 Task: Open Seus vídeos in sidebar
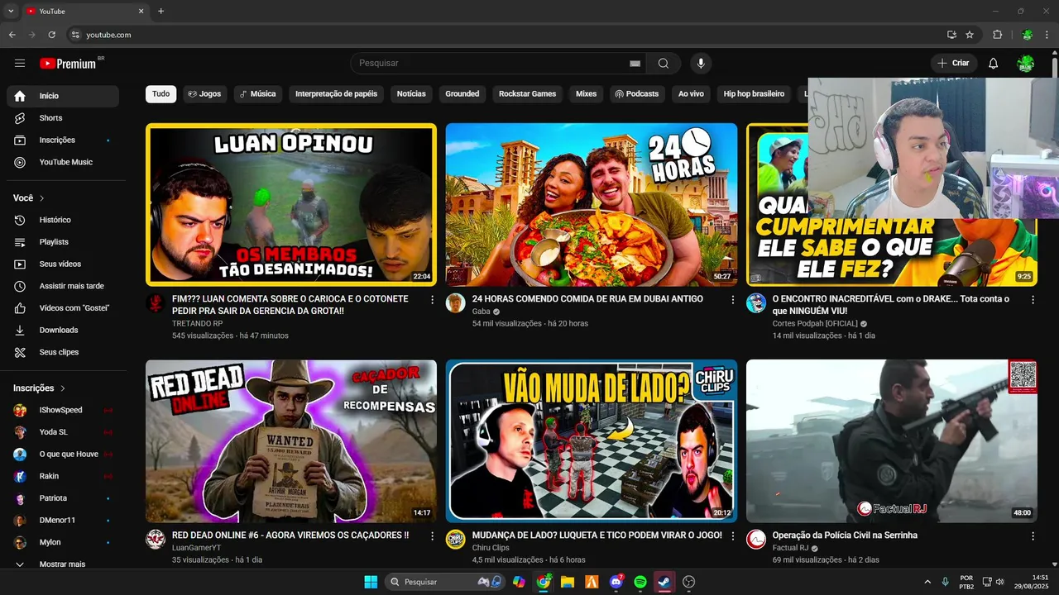(63, 264)
